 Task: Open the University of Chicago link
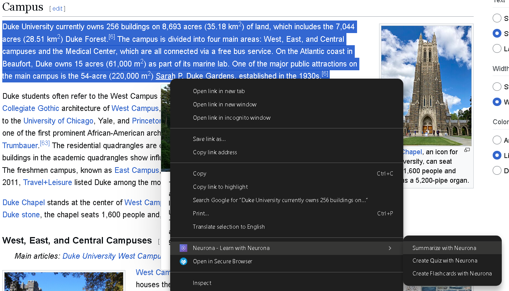tap(58, 121)
